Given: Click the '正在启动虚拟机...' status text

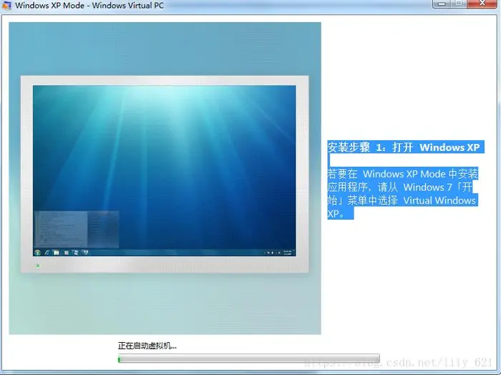Looking at the screenshot, I should [147, 346].
